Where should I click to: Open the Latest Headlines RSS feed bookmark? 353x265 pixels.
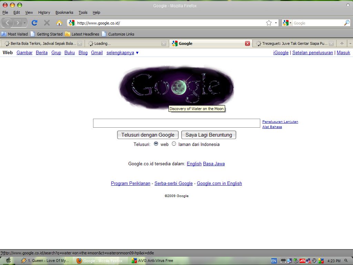click(82, 34)
